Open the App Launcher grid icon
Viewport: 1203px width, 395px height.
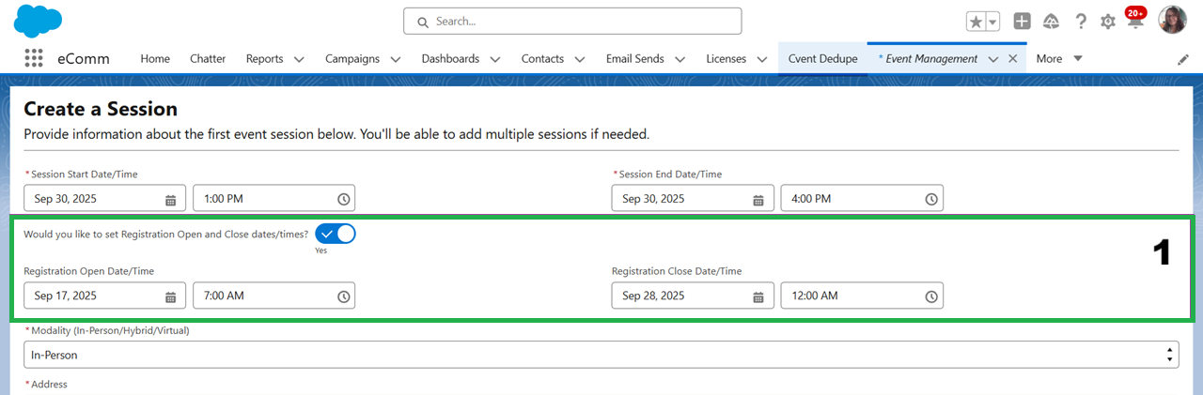tap(34, 58)
